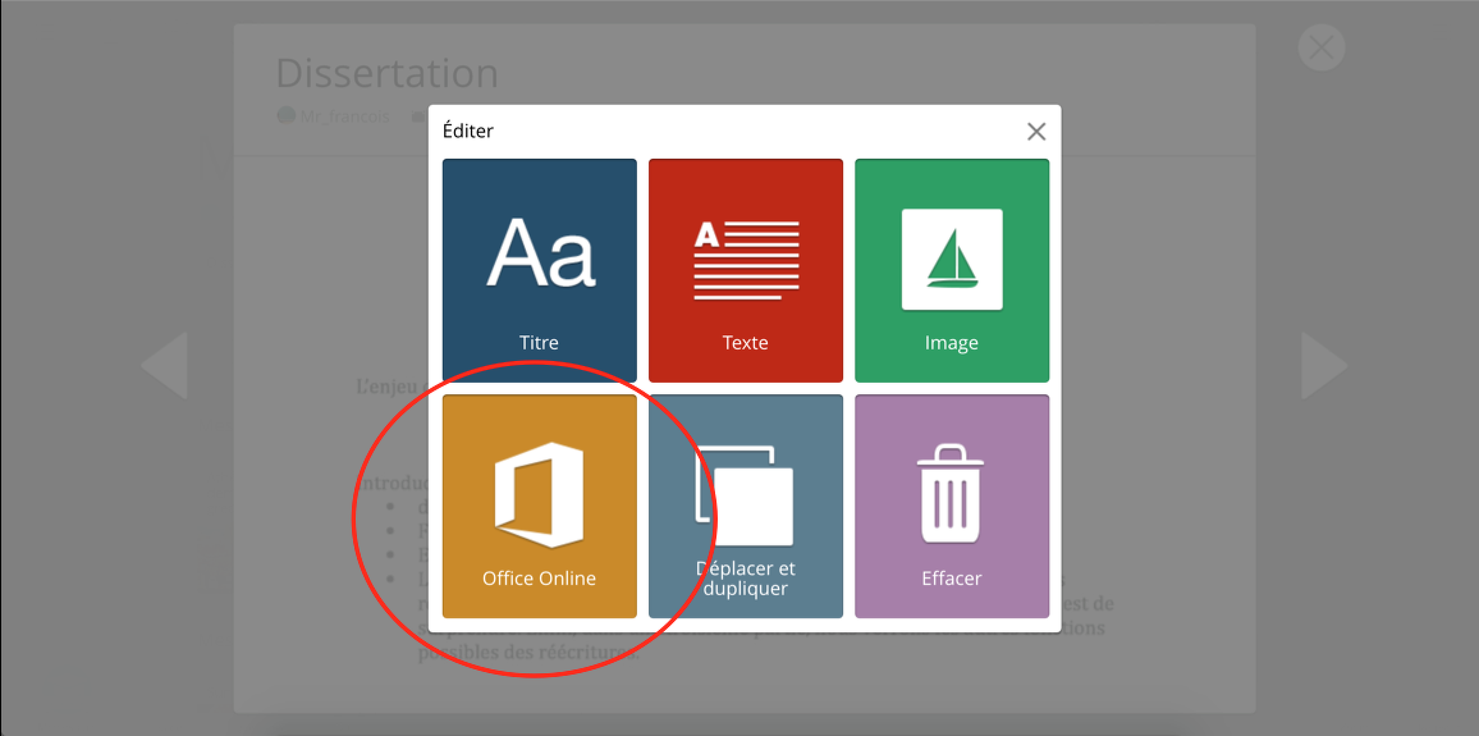Image resolution: width=1479 pixels, height=736 pixels.
Task: Click the trash can icon
Action: (951, 493)
